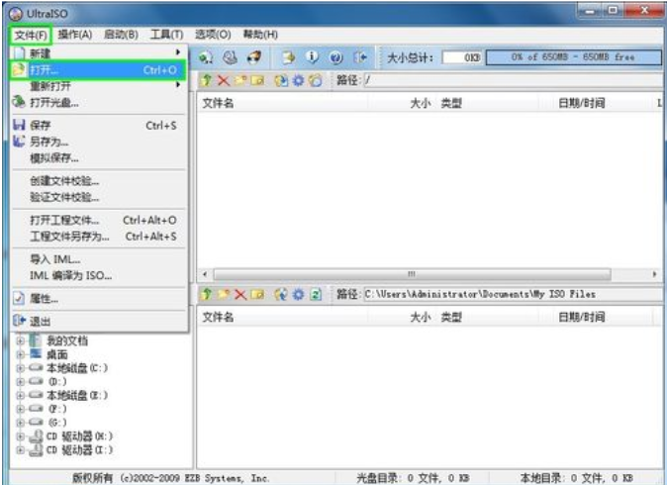Choose 打开光盘... from the File menu
Screen dimensions: 667x485
point(98,103)
